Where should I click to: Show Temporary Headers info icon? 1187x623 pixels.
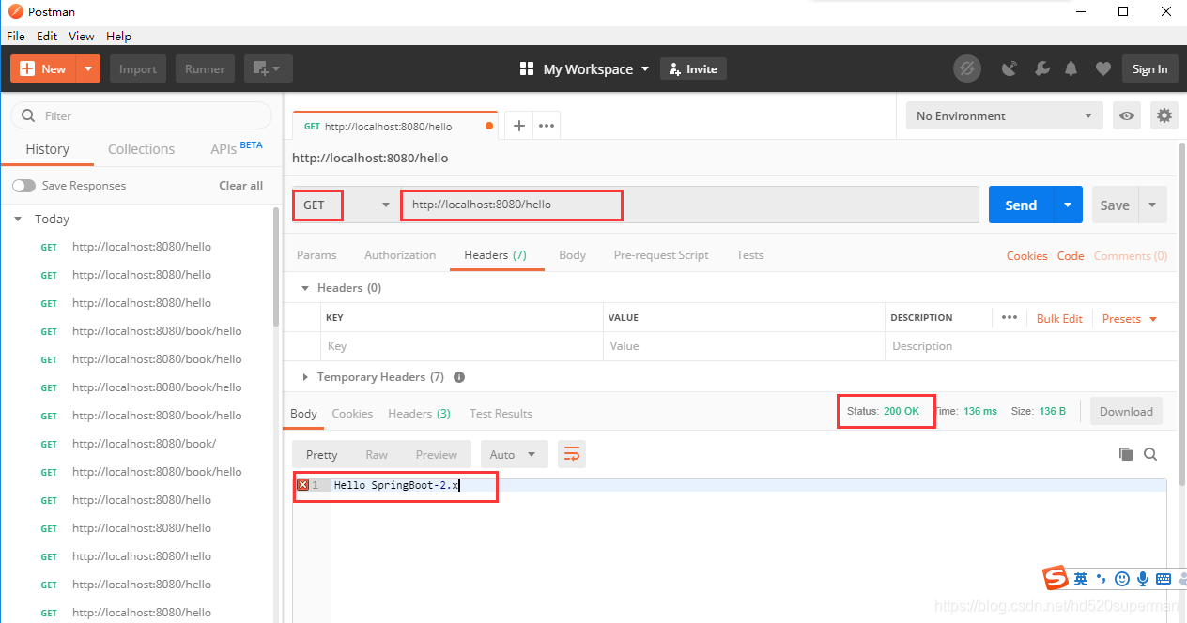459,377
